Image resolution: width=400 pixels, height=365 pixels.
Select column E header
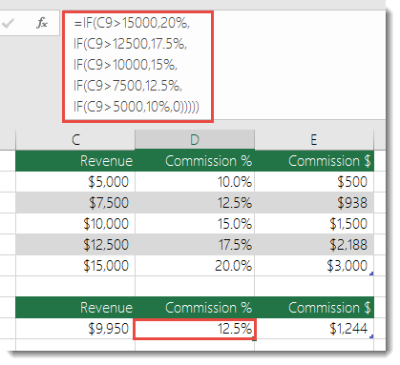314,139
